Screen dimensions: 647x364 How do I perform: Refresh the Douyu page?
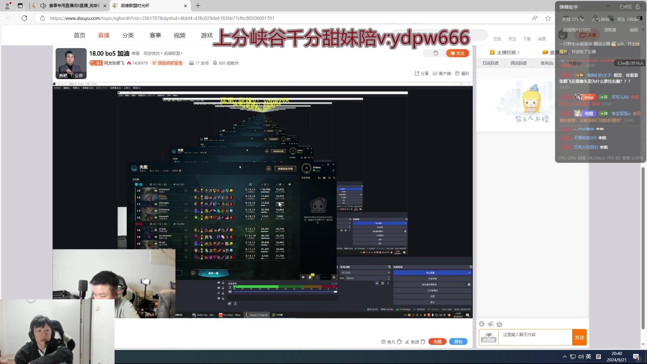[x=24, y=18]
